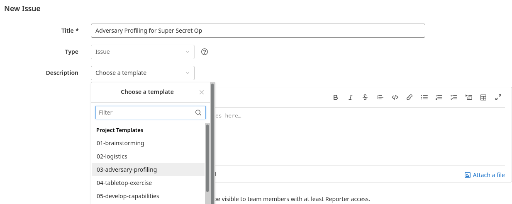The width and height of the screenshot is (512, 204).
Task: Click the Attach a file link
Action: (x=485, y=175)
